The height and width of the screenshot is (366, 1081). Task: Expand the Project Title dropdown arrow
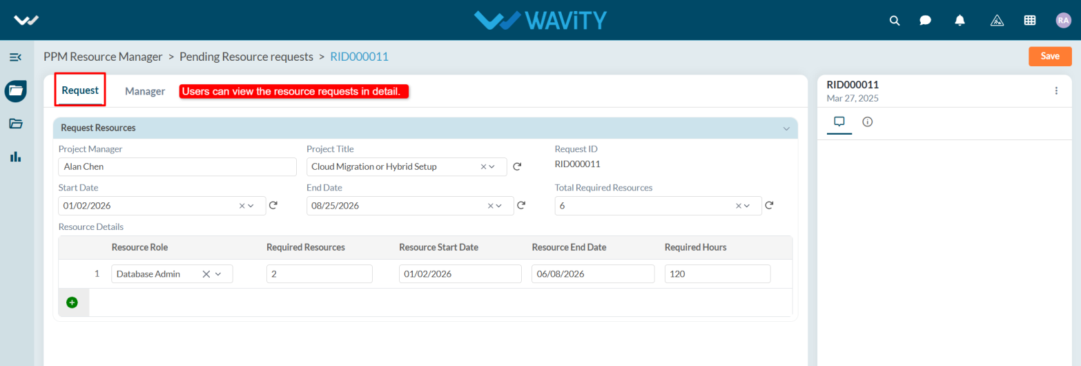[x=492, y=166]
